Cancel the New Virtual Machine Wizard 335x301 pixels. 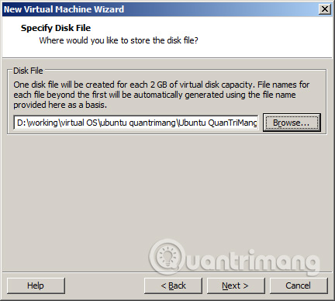pyautogui.click(x=299, y=285)
